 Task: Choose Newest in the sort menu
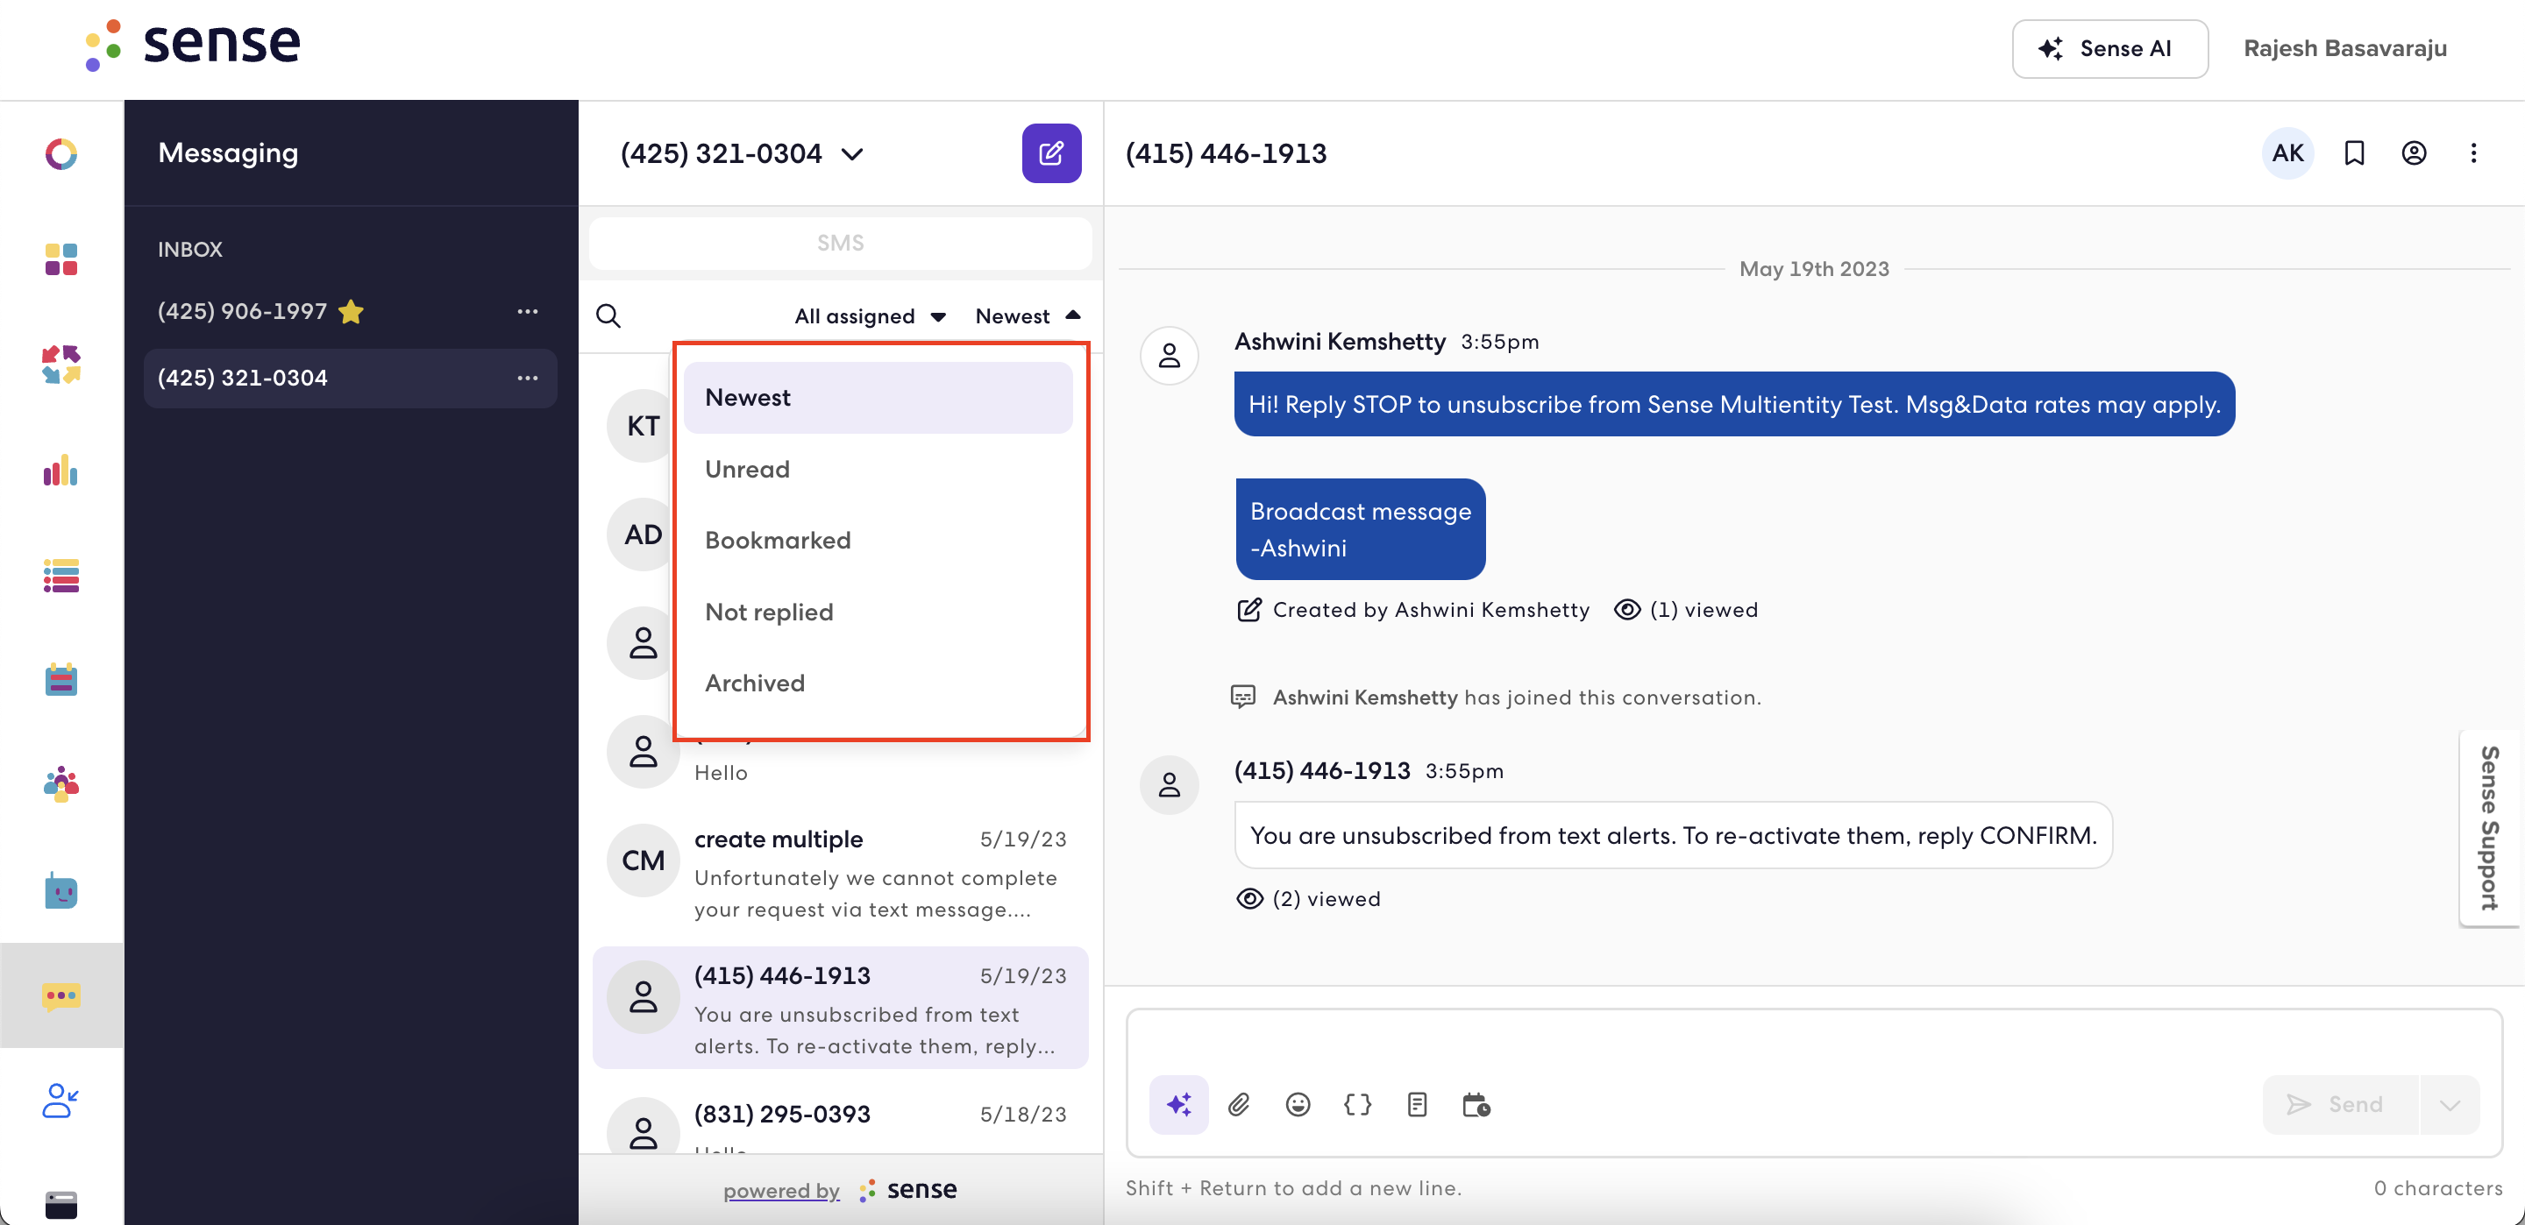(878, 397)
